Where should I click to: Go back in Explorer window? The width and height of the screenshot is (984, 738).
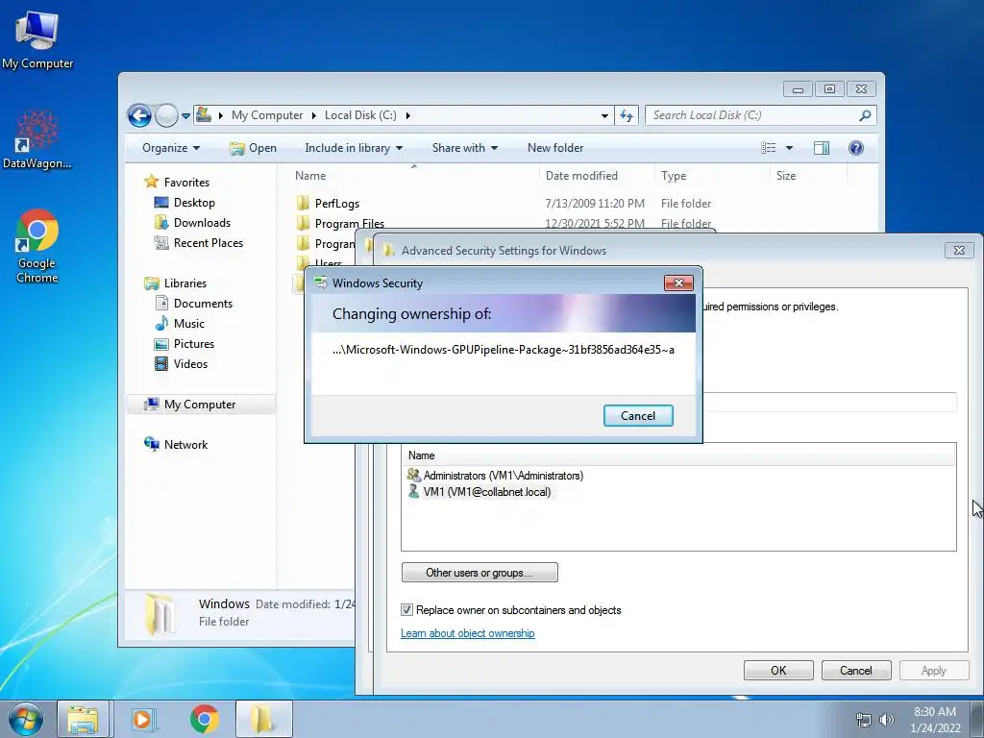click(139, 115)
